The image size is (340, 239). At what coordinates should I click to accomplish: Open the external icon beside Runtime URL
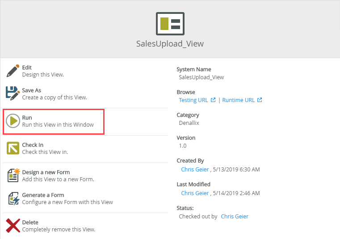pyautogui.click(x=260, y=100)
